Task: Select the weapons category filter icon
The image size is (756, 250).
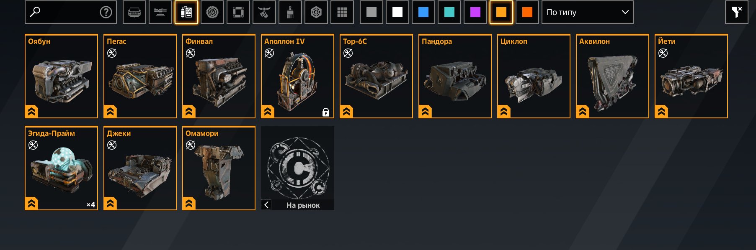Action: pyautogui.click(x=160, y=12)
